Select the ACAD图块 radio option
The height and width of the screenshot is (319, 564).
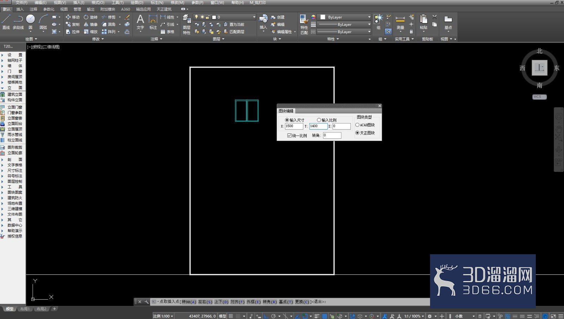click(357, 125)
